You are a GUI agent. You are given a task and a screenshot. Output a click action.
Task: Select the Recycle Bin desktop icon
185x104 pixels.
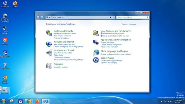(5, 66)
